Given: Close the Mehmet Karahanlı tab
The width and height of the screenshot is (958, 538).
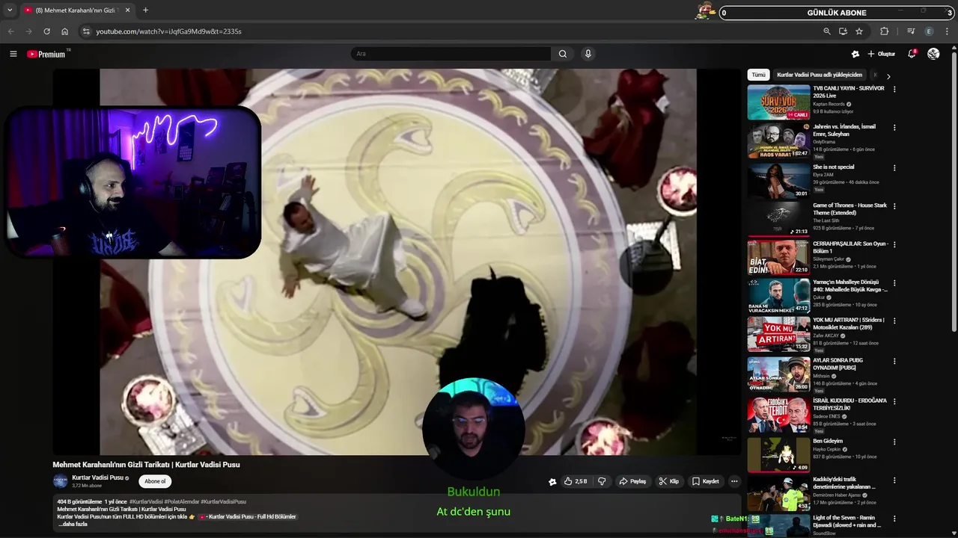Looking at the screenshot, I should click(128, 10).
